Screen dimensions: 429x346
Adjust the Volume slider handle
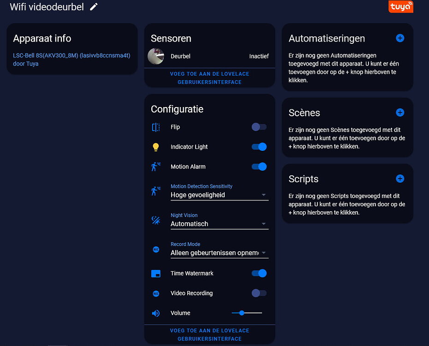click(242, 313)
